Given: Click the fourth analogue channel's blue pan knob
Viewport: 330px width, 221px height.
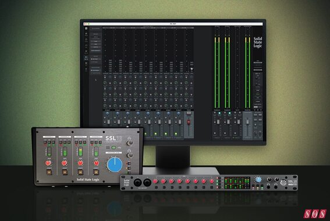Looking at the screenshot, I should tap(138, 113).
